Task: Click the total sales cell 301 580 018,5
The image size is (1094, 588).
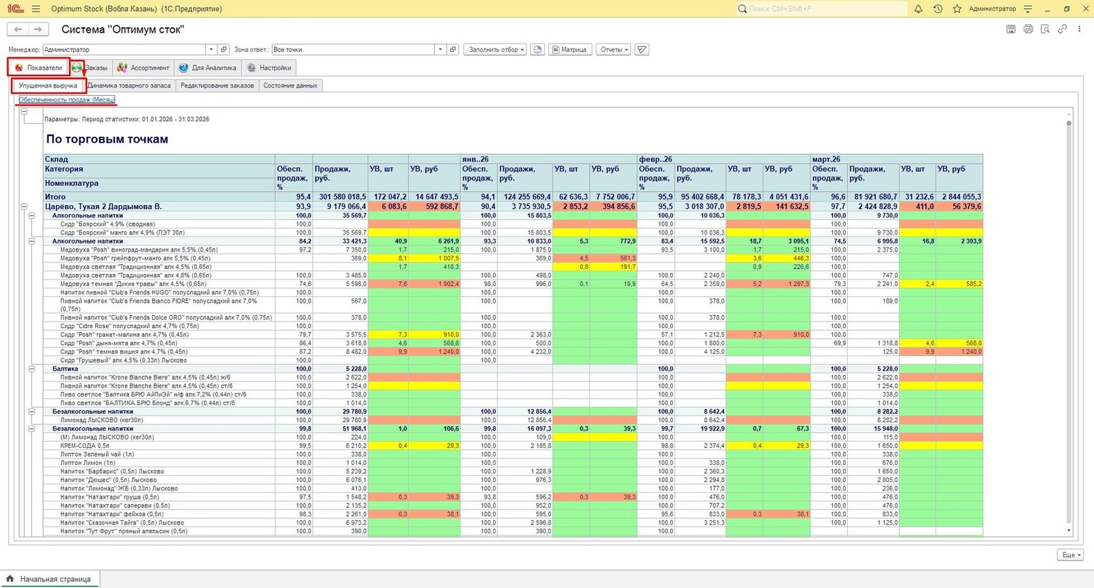Action: click(x=341, y=197)
